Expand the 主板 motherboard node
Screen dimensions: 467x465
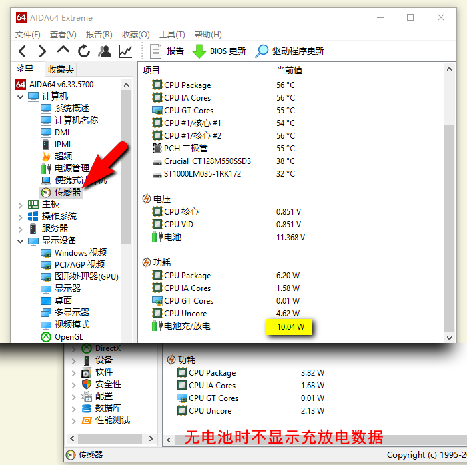(20, 205)
